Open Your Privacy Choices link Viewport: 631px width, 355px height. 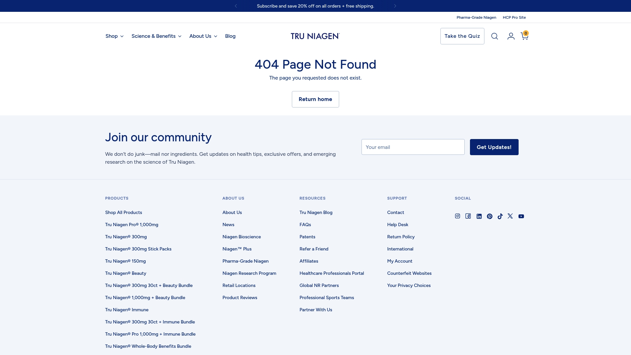409,286
